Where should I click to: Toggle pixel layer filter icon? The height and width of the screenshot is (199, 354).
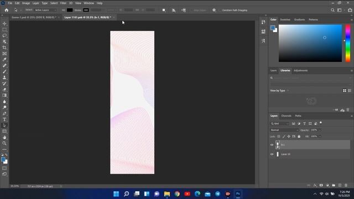click(x=293, y=123)
